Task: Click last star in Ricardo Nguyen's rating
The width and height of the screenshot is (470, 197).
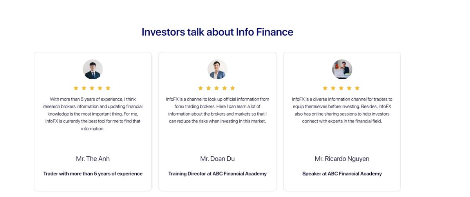Action: pos(357,88)
